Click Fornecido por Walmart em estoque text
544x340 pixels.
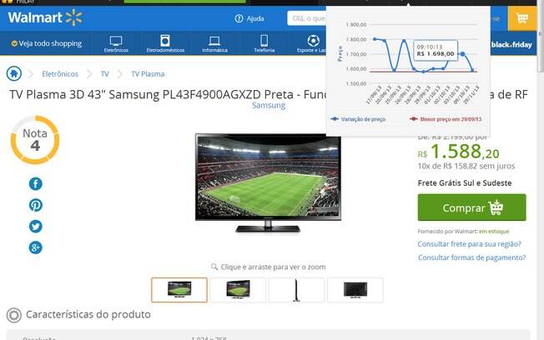[x=464, y=231]
